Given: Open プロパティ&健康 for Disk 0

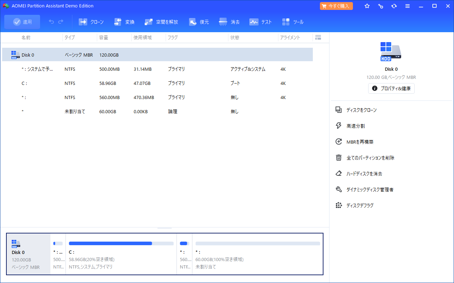Looking at the screenshot, I should pos(391,88).
